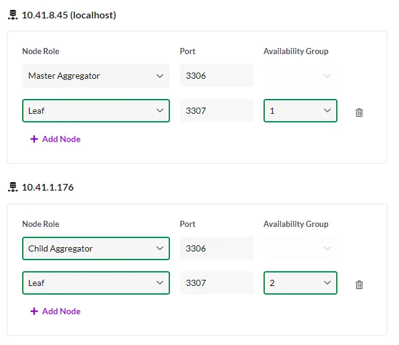The width and height of the screenshot is (399, 345).
Task: Click the plus icon under 10.41.8.45 nodes
Action: (34, 139)
